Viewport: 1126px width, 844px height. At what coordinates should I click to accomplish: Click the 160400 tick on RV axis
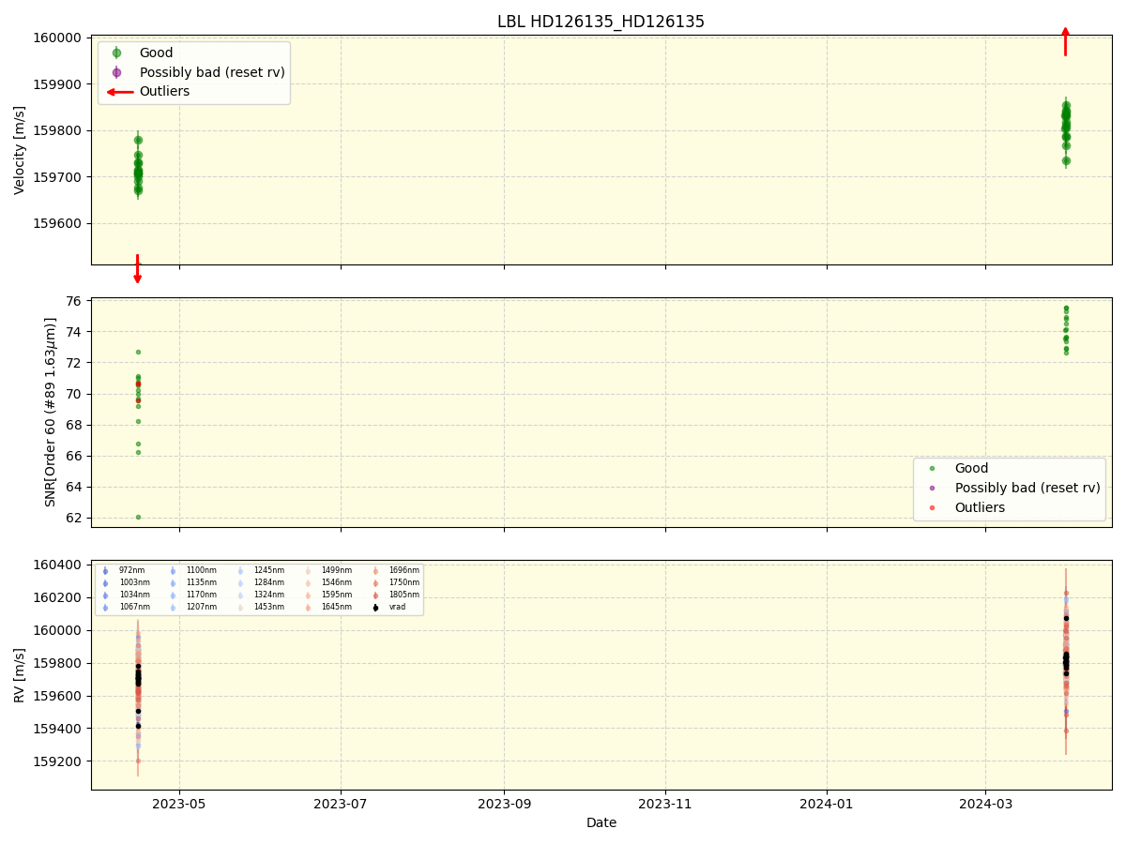coord(55,565)
